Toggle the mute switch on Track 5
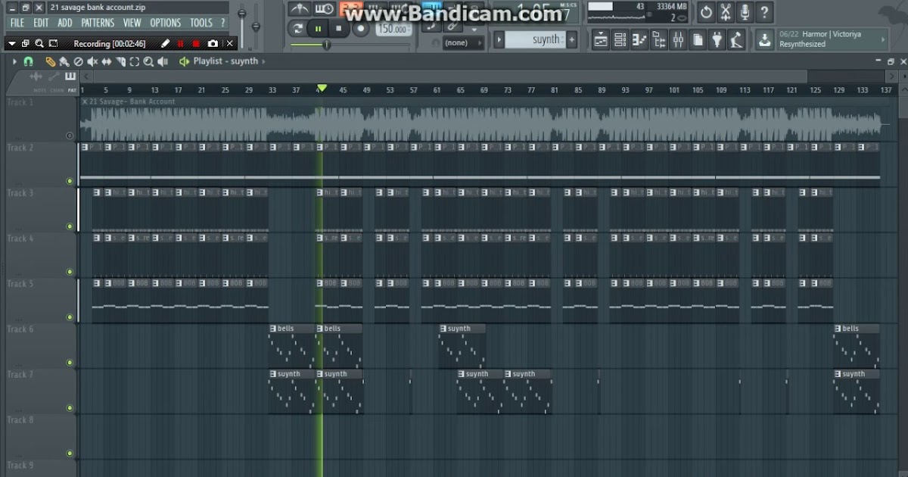 point(70,317)
